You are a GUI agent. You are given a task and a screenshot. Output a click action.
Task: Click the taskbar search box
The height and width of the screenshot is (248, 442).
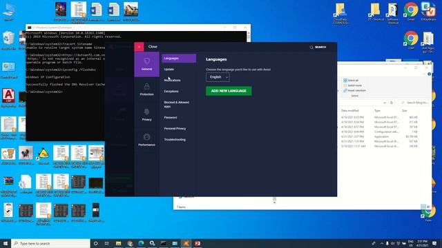tap(50, 243)
